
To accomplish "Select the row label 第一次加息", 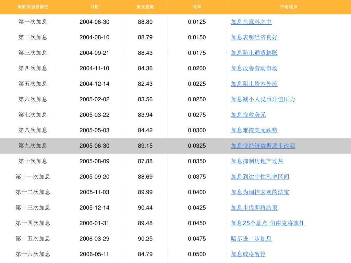I will click(x=33, y=22).
